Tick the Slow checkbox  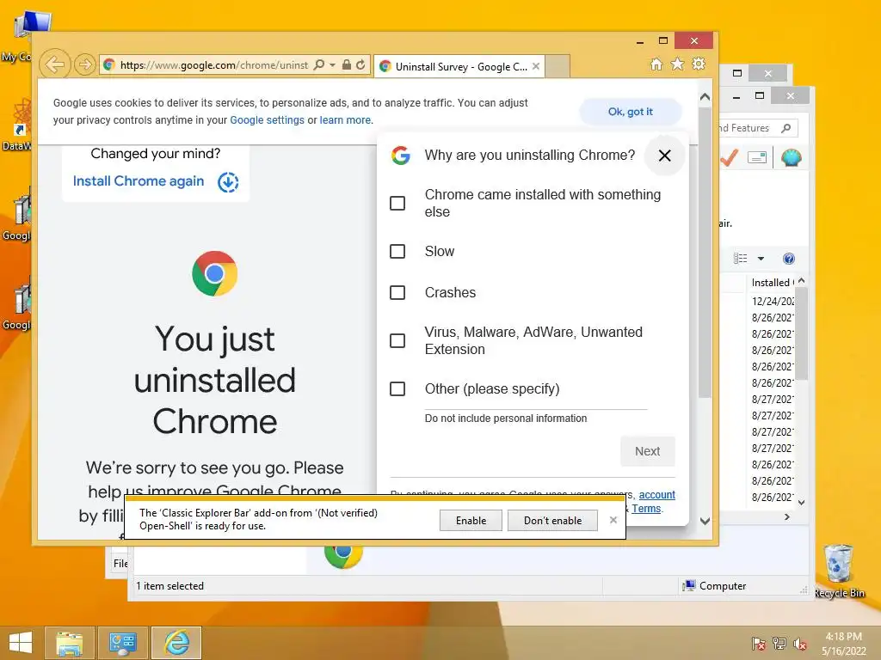397,252
